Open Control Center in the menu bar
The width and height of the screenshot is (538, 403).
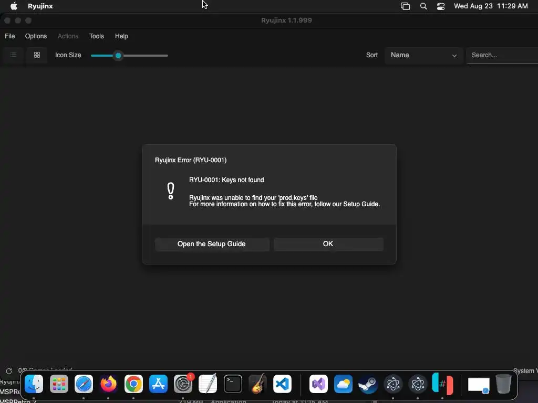pos(441,6)
